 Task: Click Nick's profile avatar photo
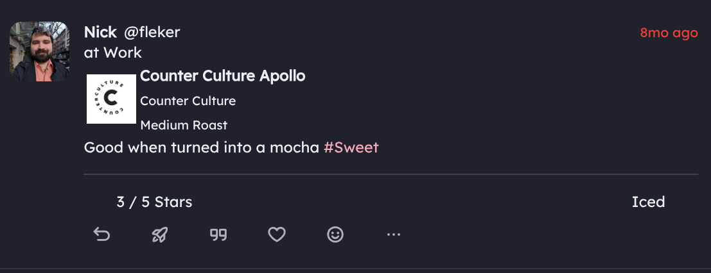tap(39, 52)
